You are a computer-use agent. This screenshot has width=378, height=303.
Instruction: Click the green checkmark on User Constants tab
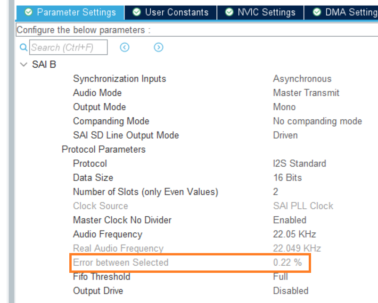point(137,13)
